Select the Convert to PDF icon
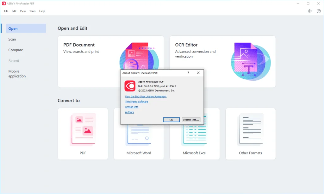Image resolution: width=324 pixels, height=194 pixels. click(83, 129)
